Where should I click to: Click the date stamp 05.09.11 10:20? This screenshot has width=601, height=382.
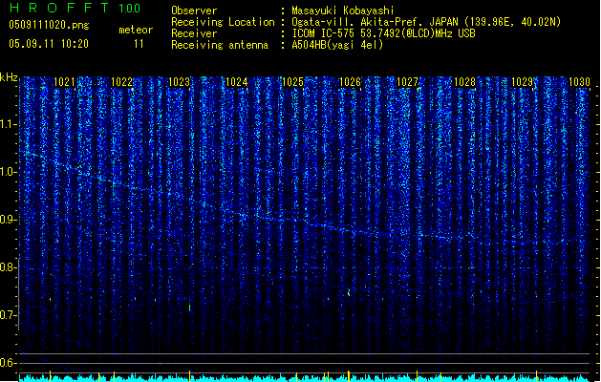(x=49, y=44)
